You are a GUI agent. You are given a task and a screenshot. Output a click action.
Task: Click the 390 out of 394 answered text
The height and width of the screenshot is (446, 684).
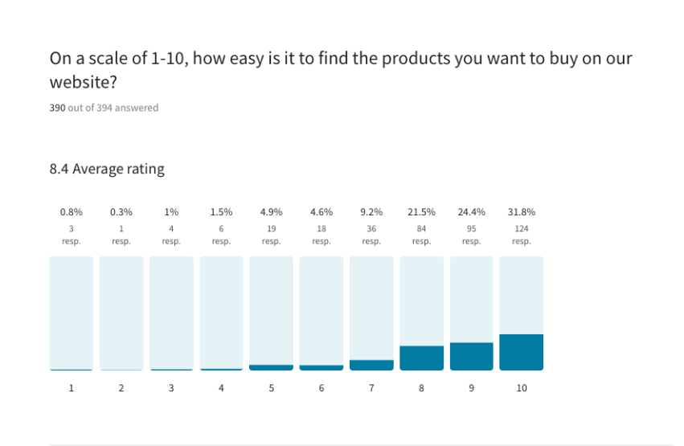[104, 108]
